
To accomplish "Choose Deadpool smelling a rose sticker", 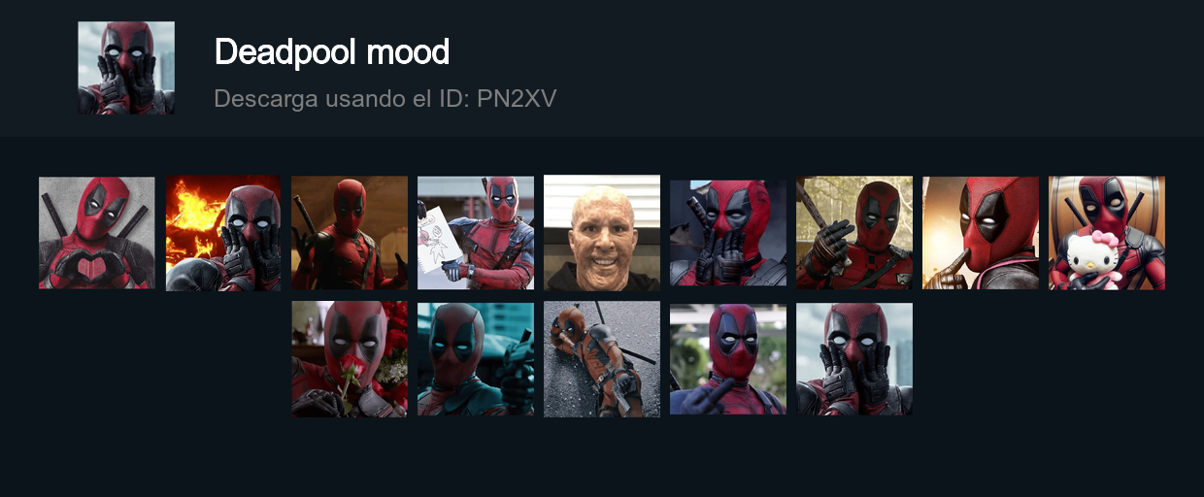I will 350,359.
